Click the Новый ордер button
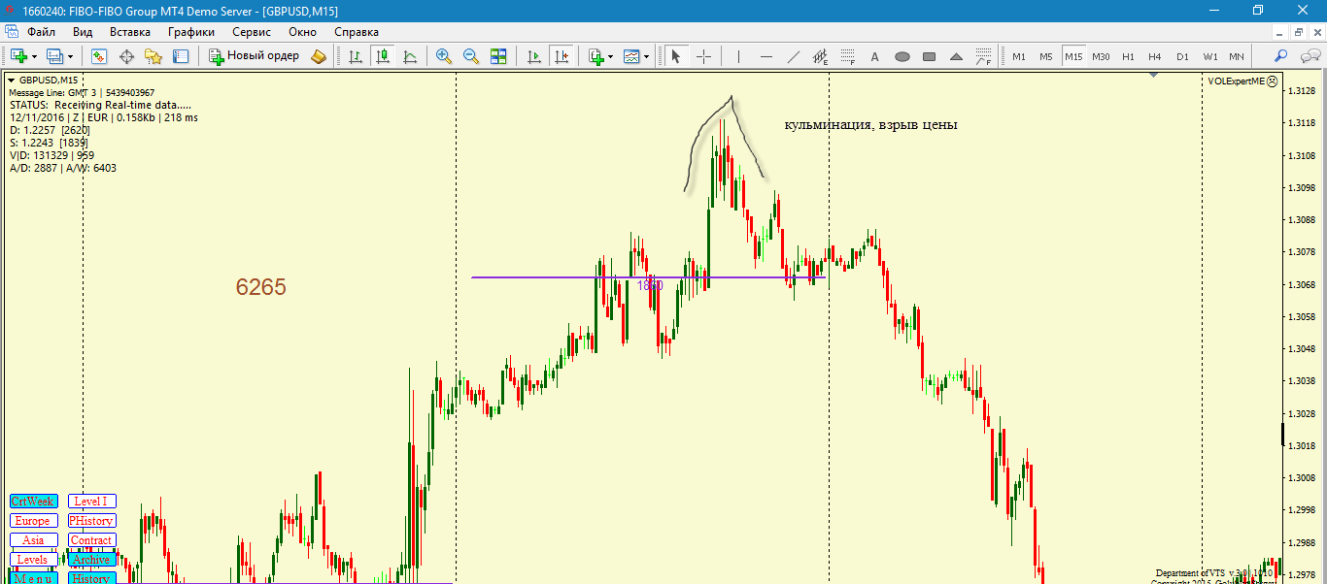Image resolution: width=1327 pixels, height=584 pixels. point(255,56)
